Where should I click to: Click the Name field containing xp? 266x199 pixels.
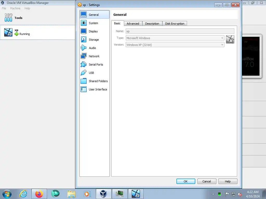click(180, 31)
